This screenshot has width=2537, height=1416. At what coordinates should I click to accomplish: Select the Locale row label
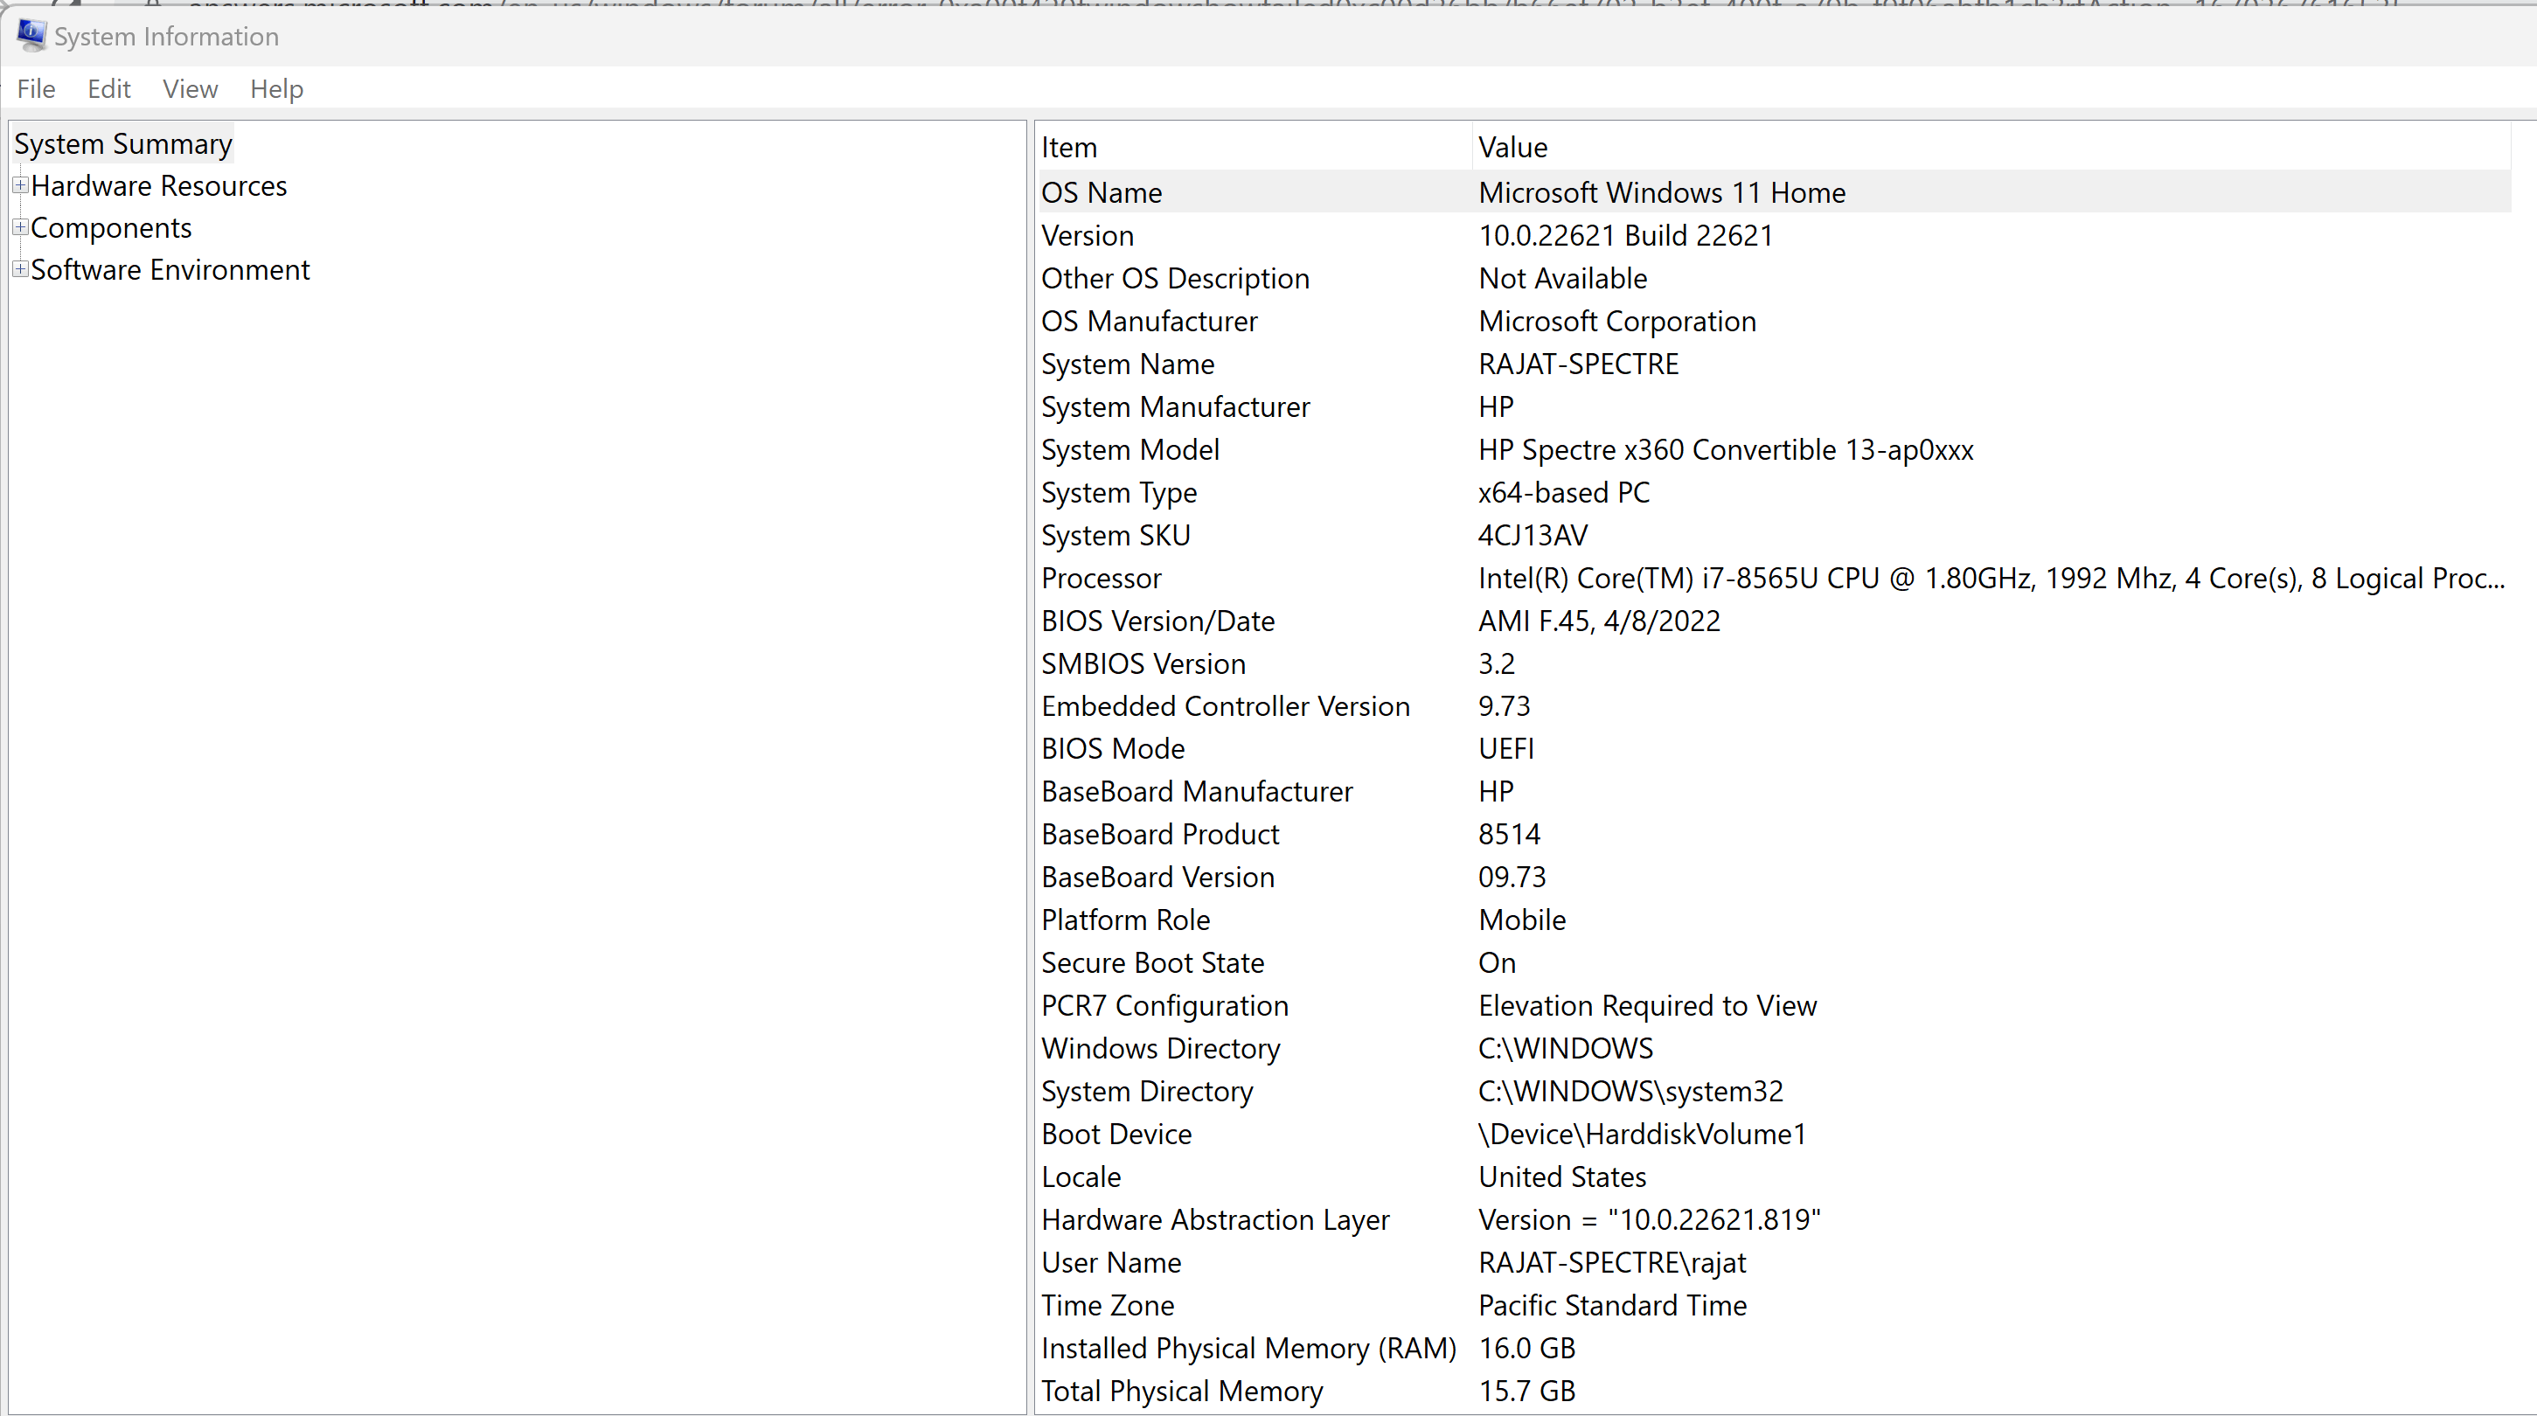(x=1081, y=1177)
